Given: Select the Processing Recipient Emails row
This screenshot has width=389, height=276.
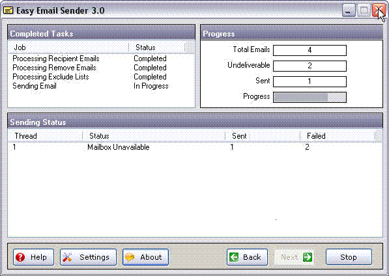Looking at the screenshot, I should tap(101, 59).
